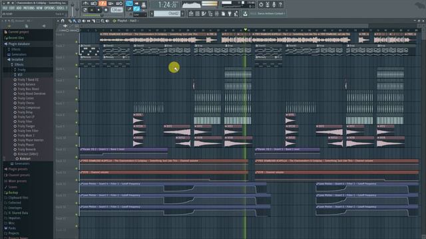Click the master pitch knob
Image resolution: width=426 pixels, height=239 pixels.
pos(77,9)
